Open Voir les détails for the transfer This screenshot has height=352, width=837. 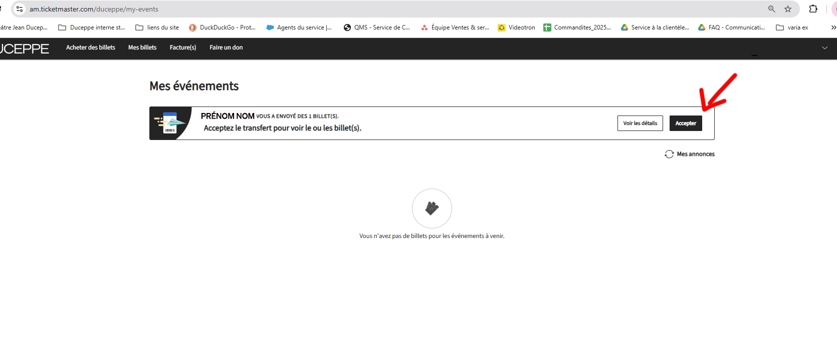(640, 123)
